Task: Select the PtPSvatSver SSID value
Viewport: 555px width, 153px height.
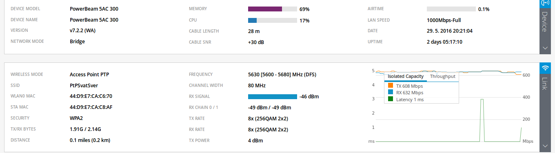Action: point(84,86)
